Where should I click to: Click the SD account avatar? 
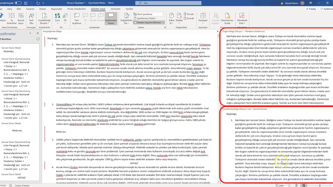(x=302, y=3)
